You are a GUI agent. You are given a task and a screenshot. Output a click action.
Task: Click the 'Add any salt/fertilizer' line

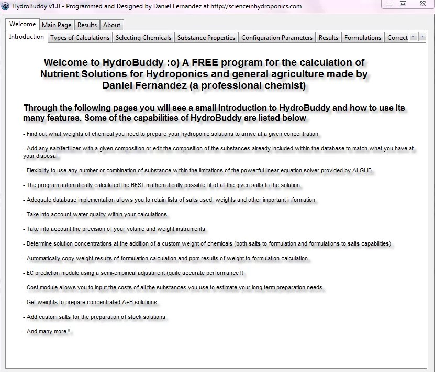coord(218,152)
